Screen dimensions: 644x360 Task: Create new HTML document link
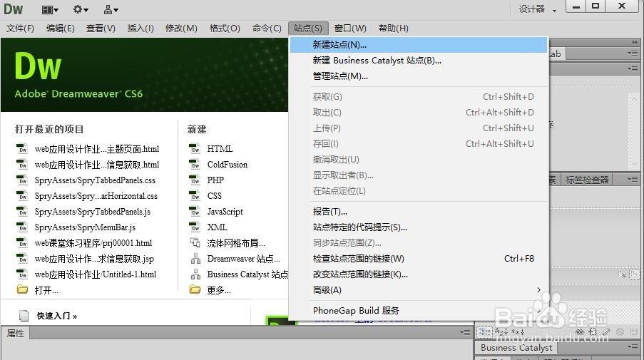220,148
